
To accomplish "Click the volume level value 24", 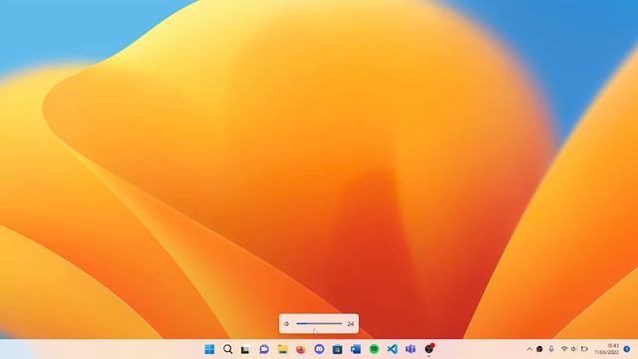I will [x=350, y=324].
